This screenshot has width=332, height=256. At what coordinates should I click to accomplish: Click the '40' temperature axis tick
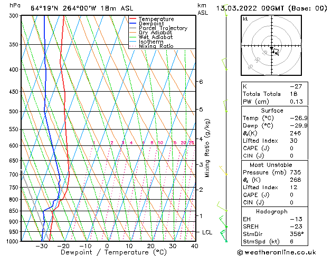[194, 246]
